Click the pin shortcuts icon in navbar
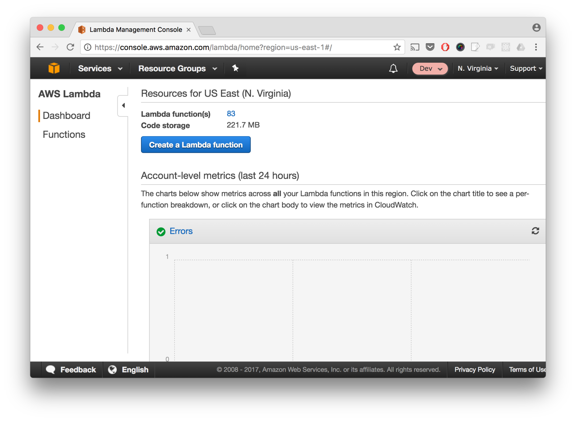The height and width of the screenshot is (421, 576). (235, 68)
